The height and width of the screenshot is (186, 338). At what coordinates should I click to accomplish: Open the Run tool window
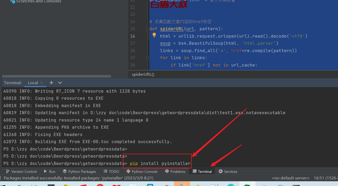pyautogui.click(x=50, y=172)
